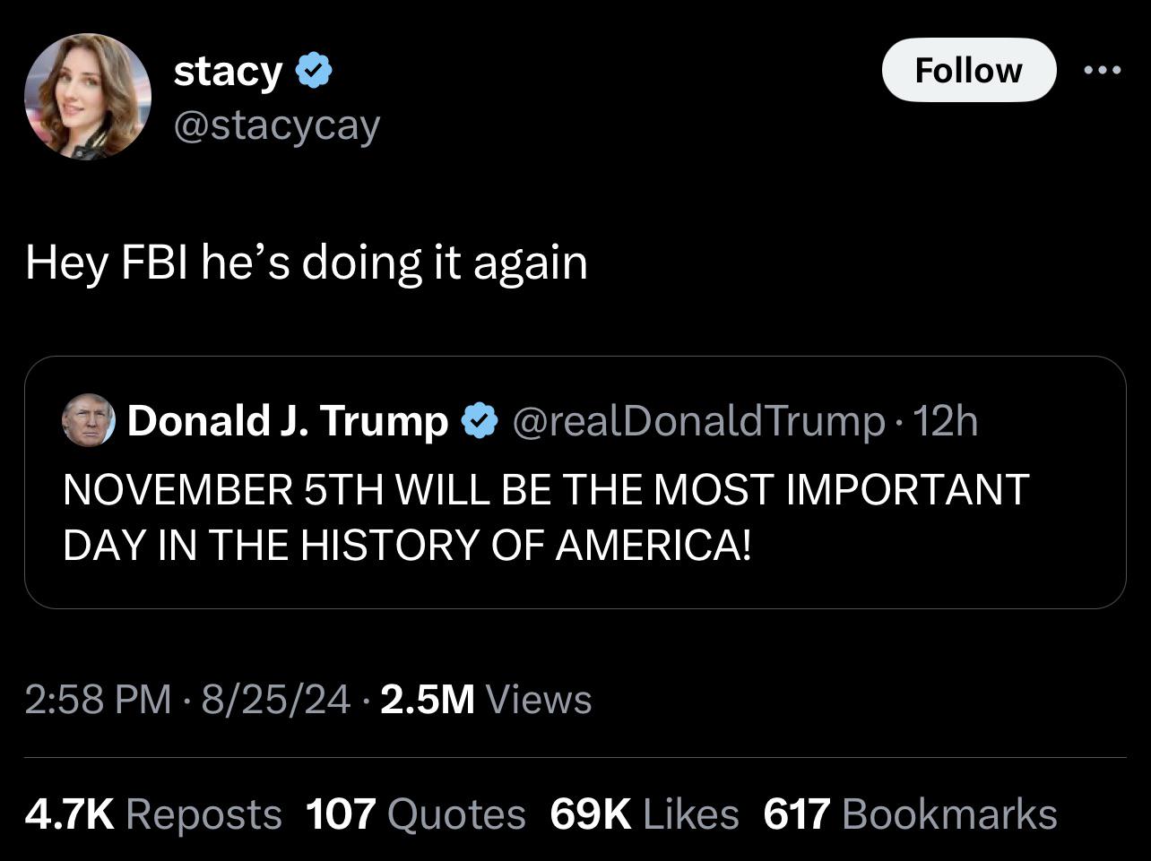Open the 107 Quotes list

pyautogui.click(x=415, y=814)
